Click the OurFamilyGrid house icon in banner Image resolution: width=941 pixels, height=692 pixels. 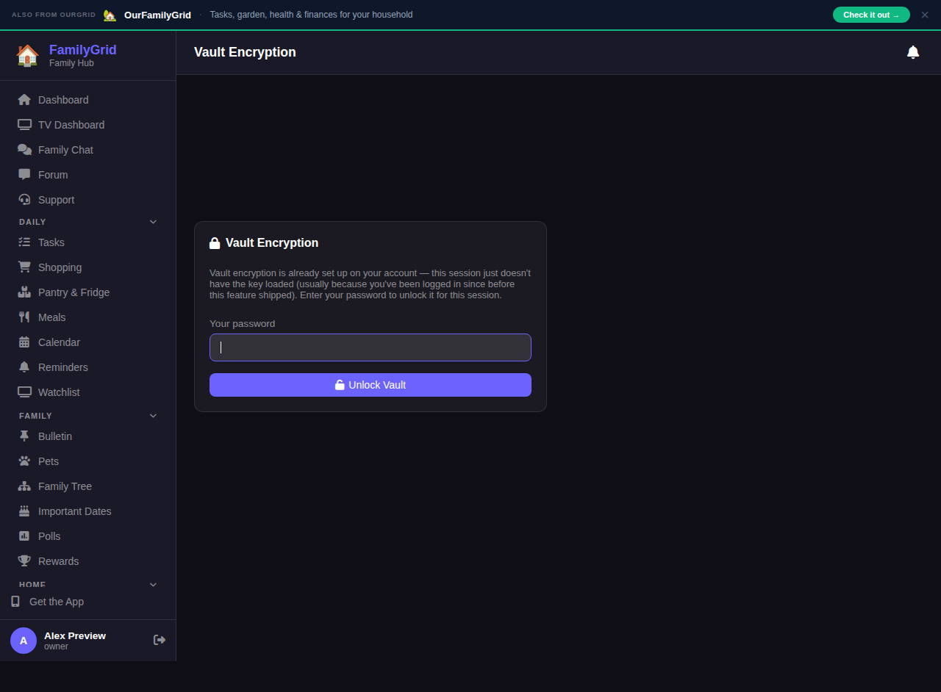[x=110, y=15]
